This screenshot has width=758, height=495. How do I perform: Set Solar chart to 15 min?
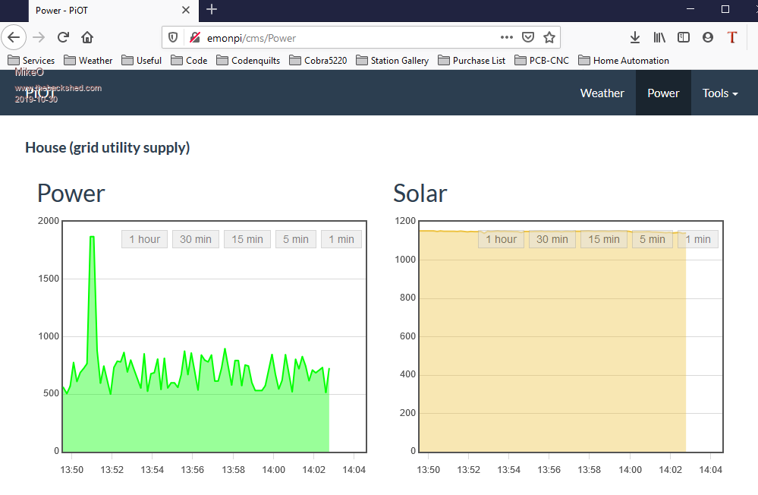(604, 239)
